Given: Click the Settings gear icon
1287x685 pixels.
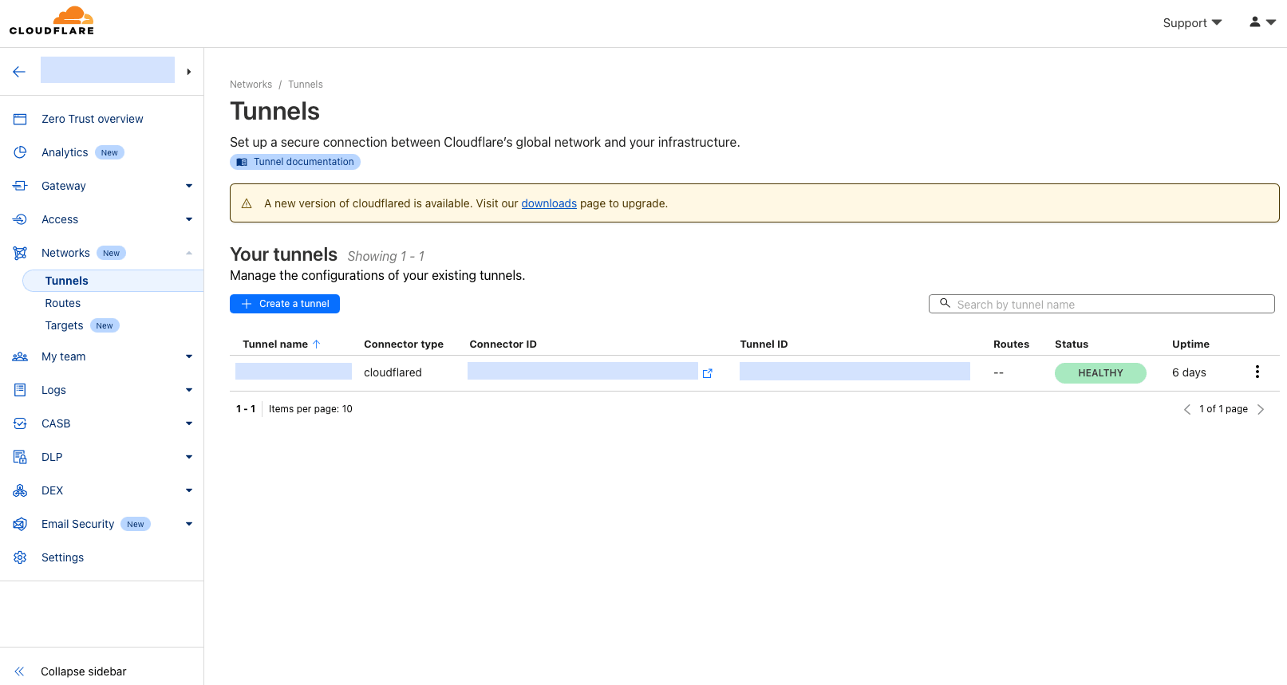Looking at the screenshot, I should [20, 557].
